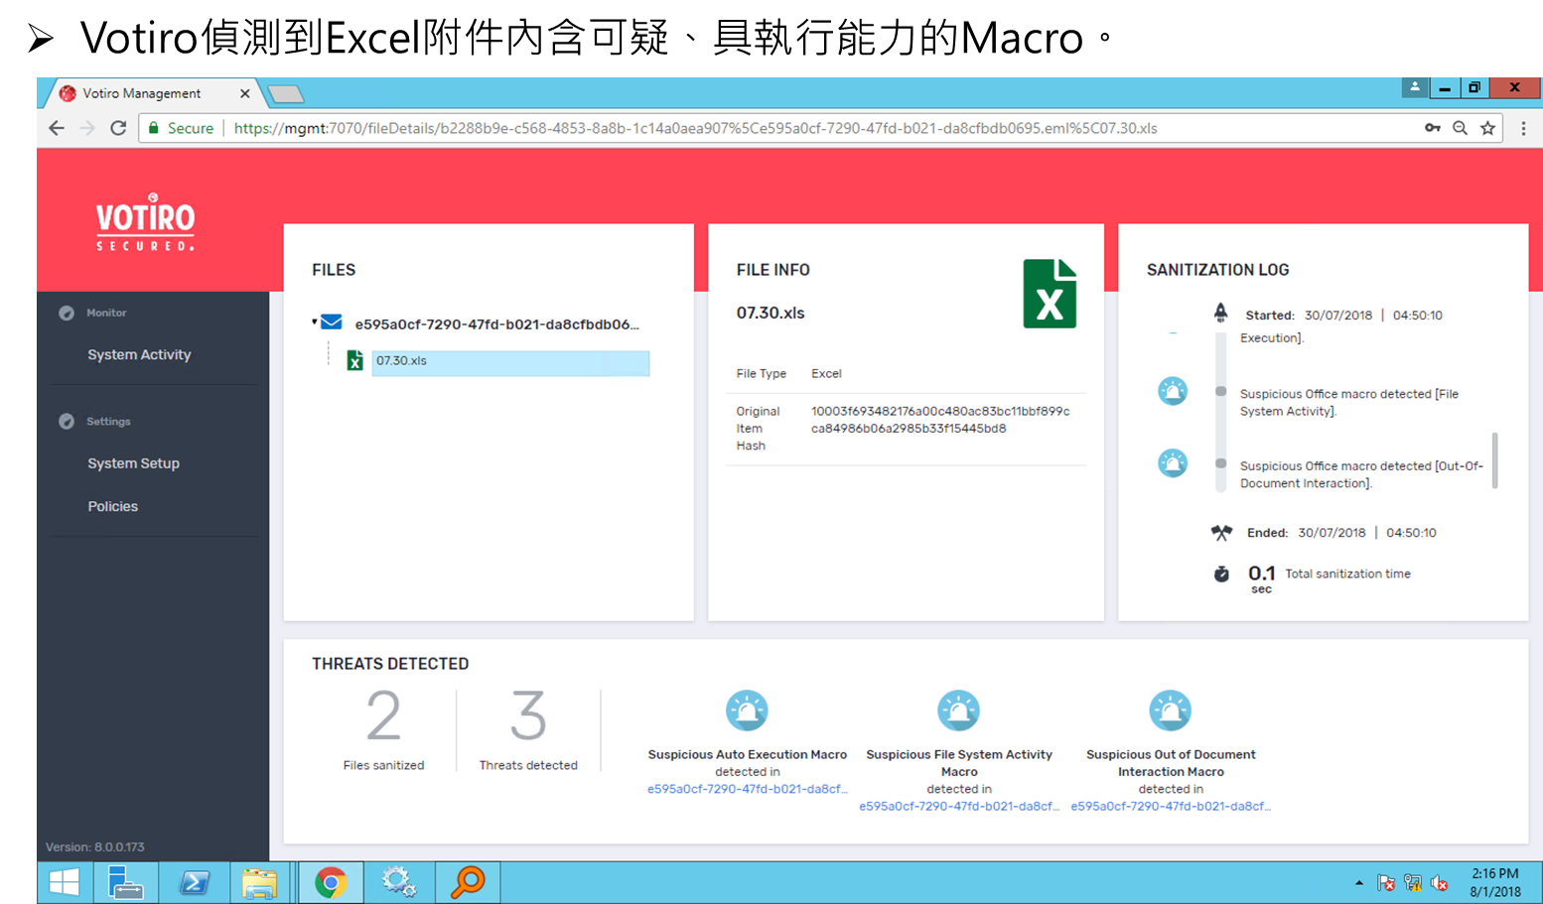Open System Activity in the sidebar
The height and width of the screenshot is (904, 1543).
click(x=139, y=354)
